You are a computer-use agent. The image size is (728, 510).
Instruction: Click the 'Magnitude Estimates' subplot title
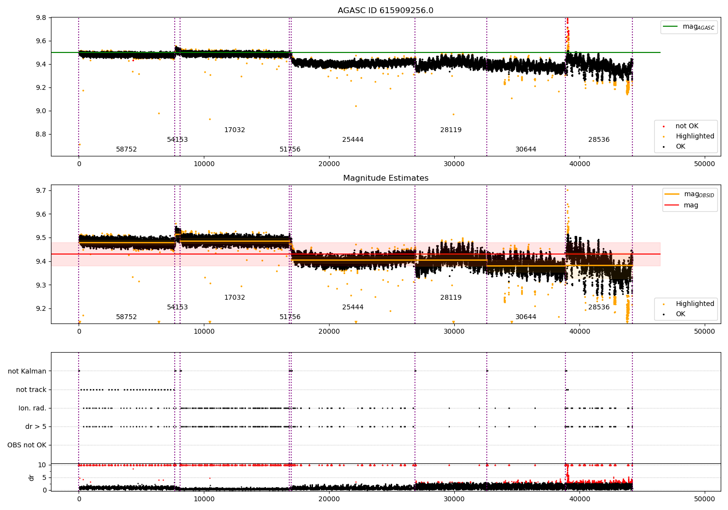[385, 178]
